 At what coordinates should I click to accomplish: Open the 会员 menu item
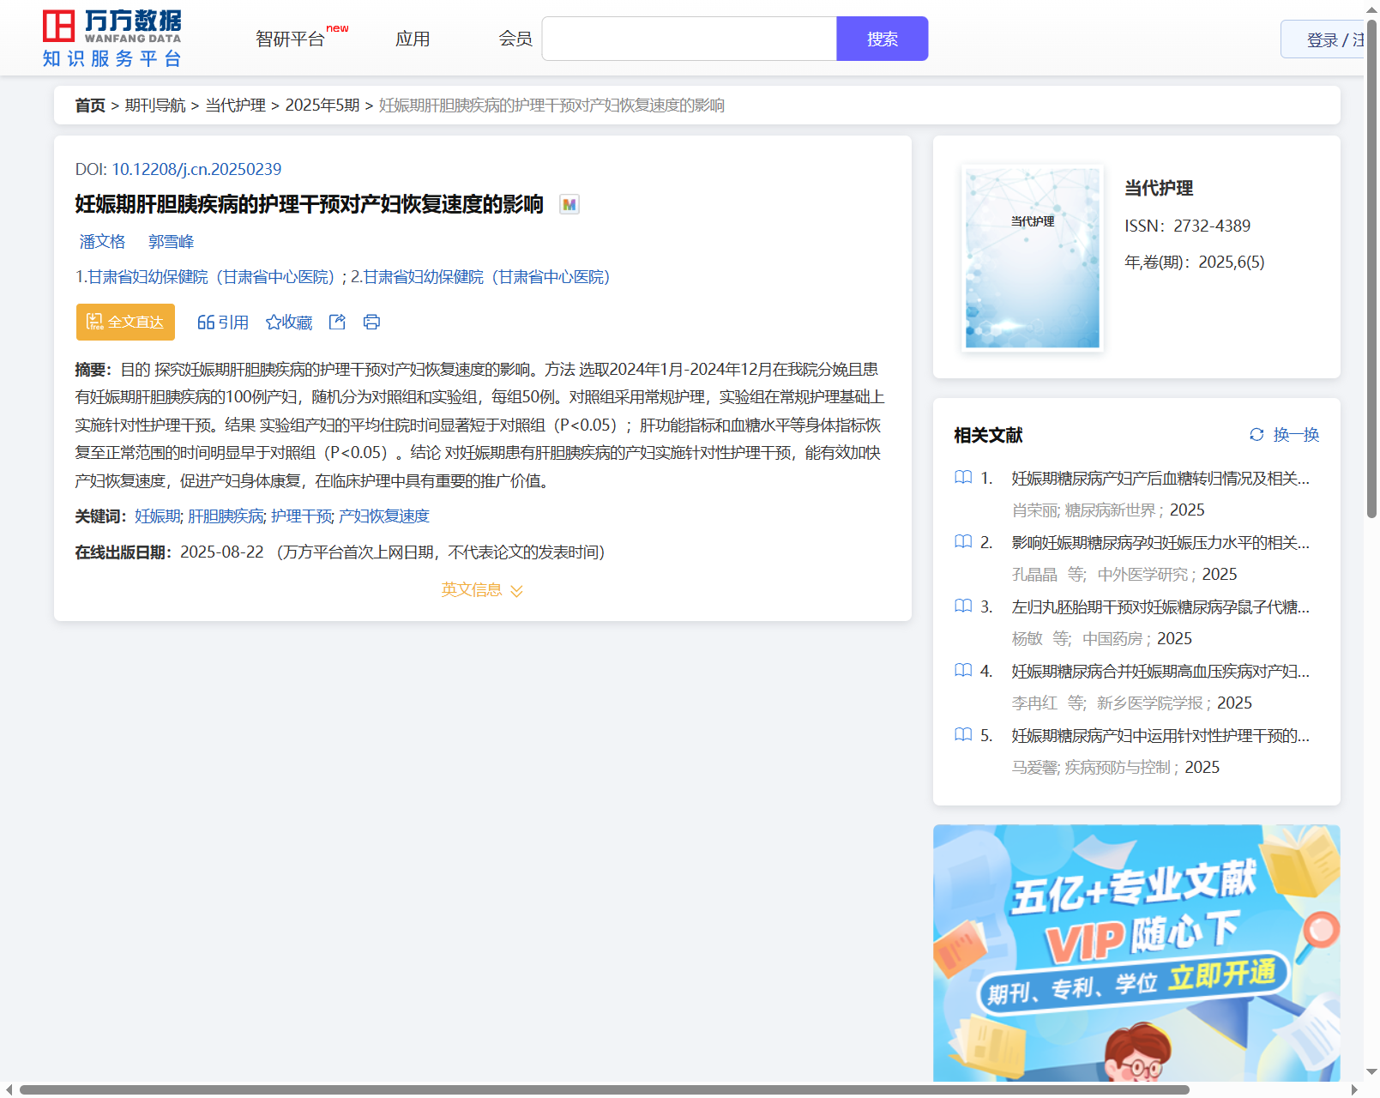coord(515,39)
